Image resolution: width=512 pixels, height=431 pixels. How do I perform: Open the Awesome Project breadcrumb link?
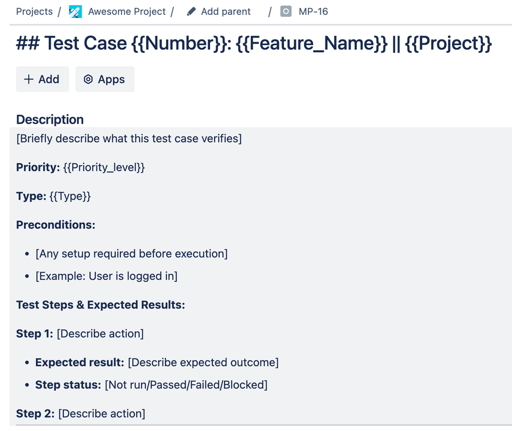[127, 11]
